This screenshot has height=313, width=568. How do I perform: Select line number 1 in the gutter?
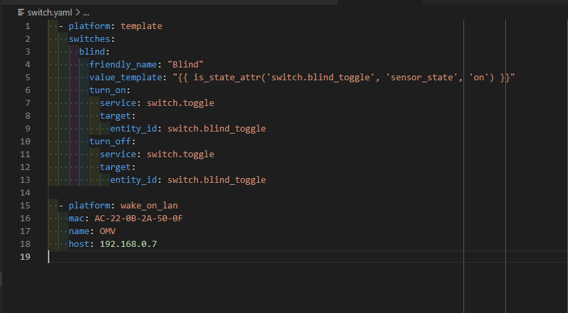(x=28, y=26)
